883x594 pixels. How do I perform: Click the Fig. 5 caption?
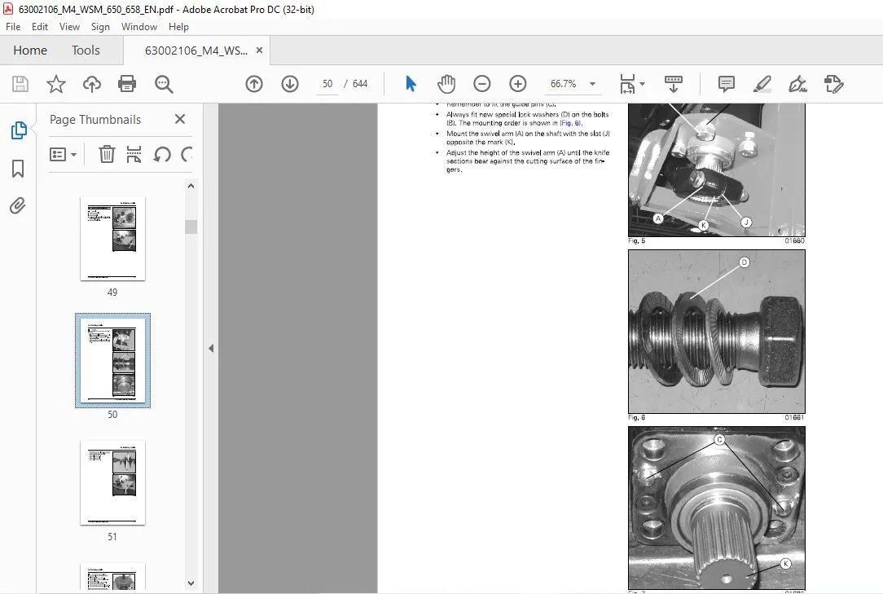click(636, 240)
